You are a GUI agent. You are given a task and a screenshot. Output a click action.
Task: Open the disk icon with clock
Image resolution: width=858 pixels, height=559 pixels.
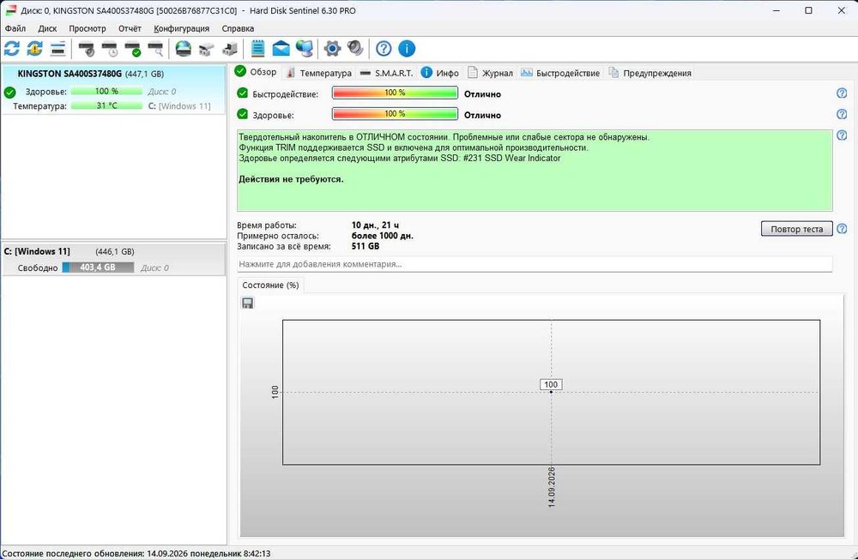(x=110, y=49)
